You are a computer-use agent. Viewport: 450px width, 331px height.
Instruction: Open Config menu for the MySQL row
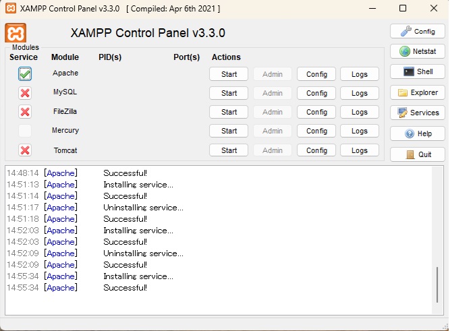click(316, 93)
